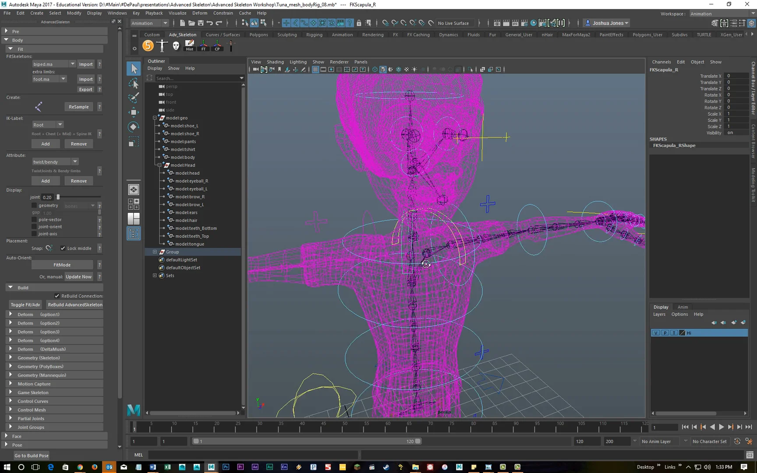Click the CP joint-axis icon

click(x=217, y=44)
